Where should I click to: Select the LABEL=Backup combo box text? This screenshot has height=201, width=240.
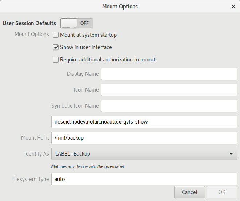73,154
